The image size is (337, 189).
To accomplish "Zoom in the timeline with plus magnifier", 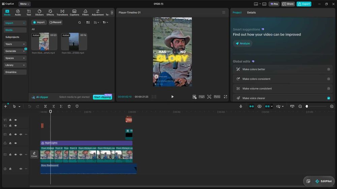I will tap(332, 106).
